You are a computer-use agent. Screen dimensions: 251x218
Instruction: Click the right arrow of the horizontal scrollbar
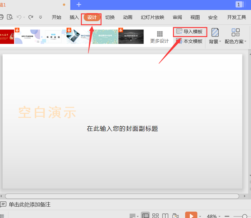244,196
